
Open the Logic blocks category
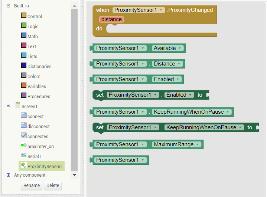click(30, 26)
